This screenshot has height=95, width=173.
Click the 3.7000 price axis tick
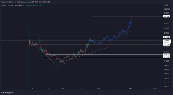coord(167,33)
